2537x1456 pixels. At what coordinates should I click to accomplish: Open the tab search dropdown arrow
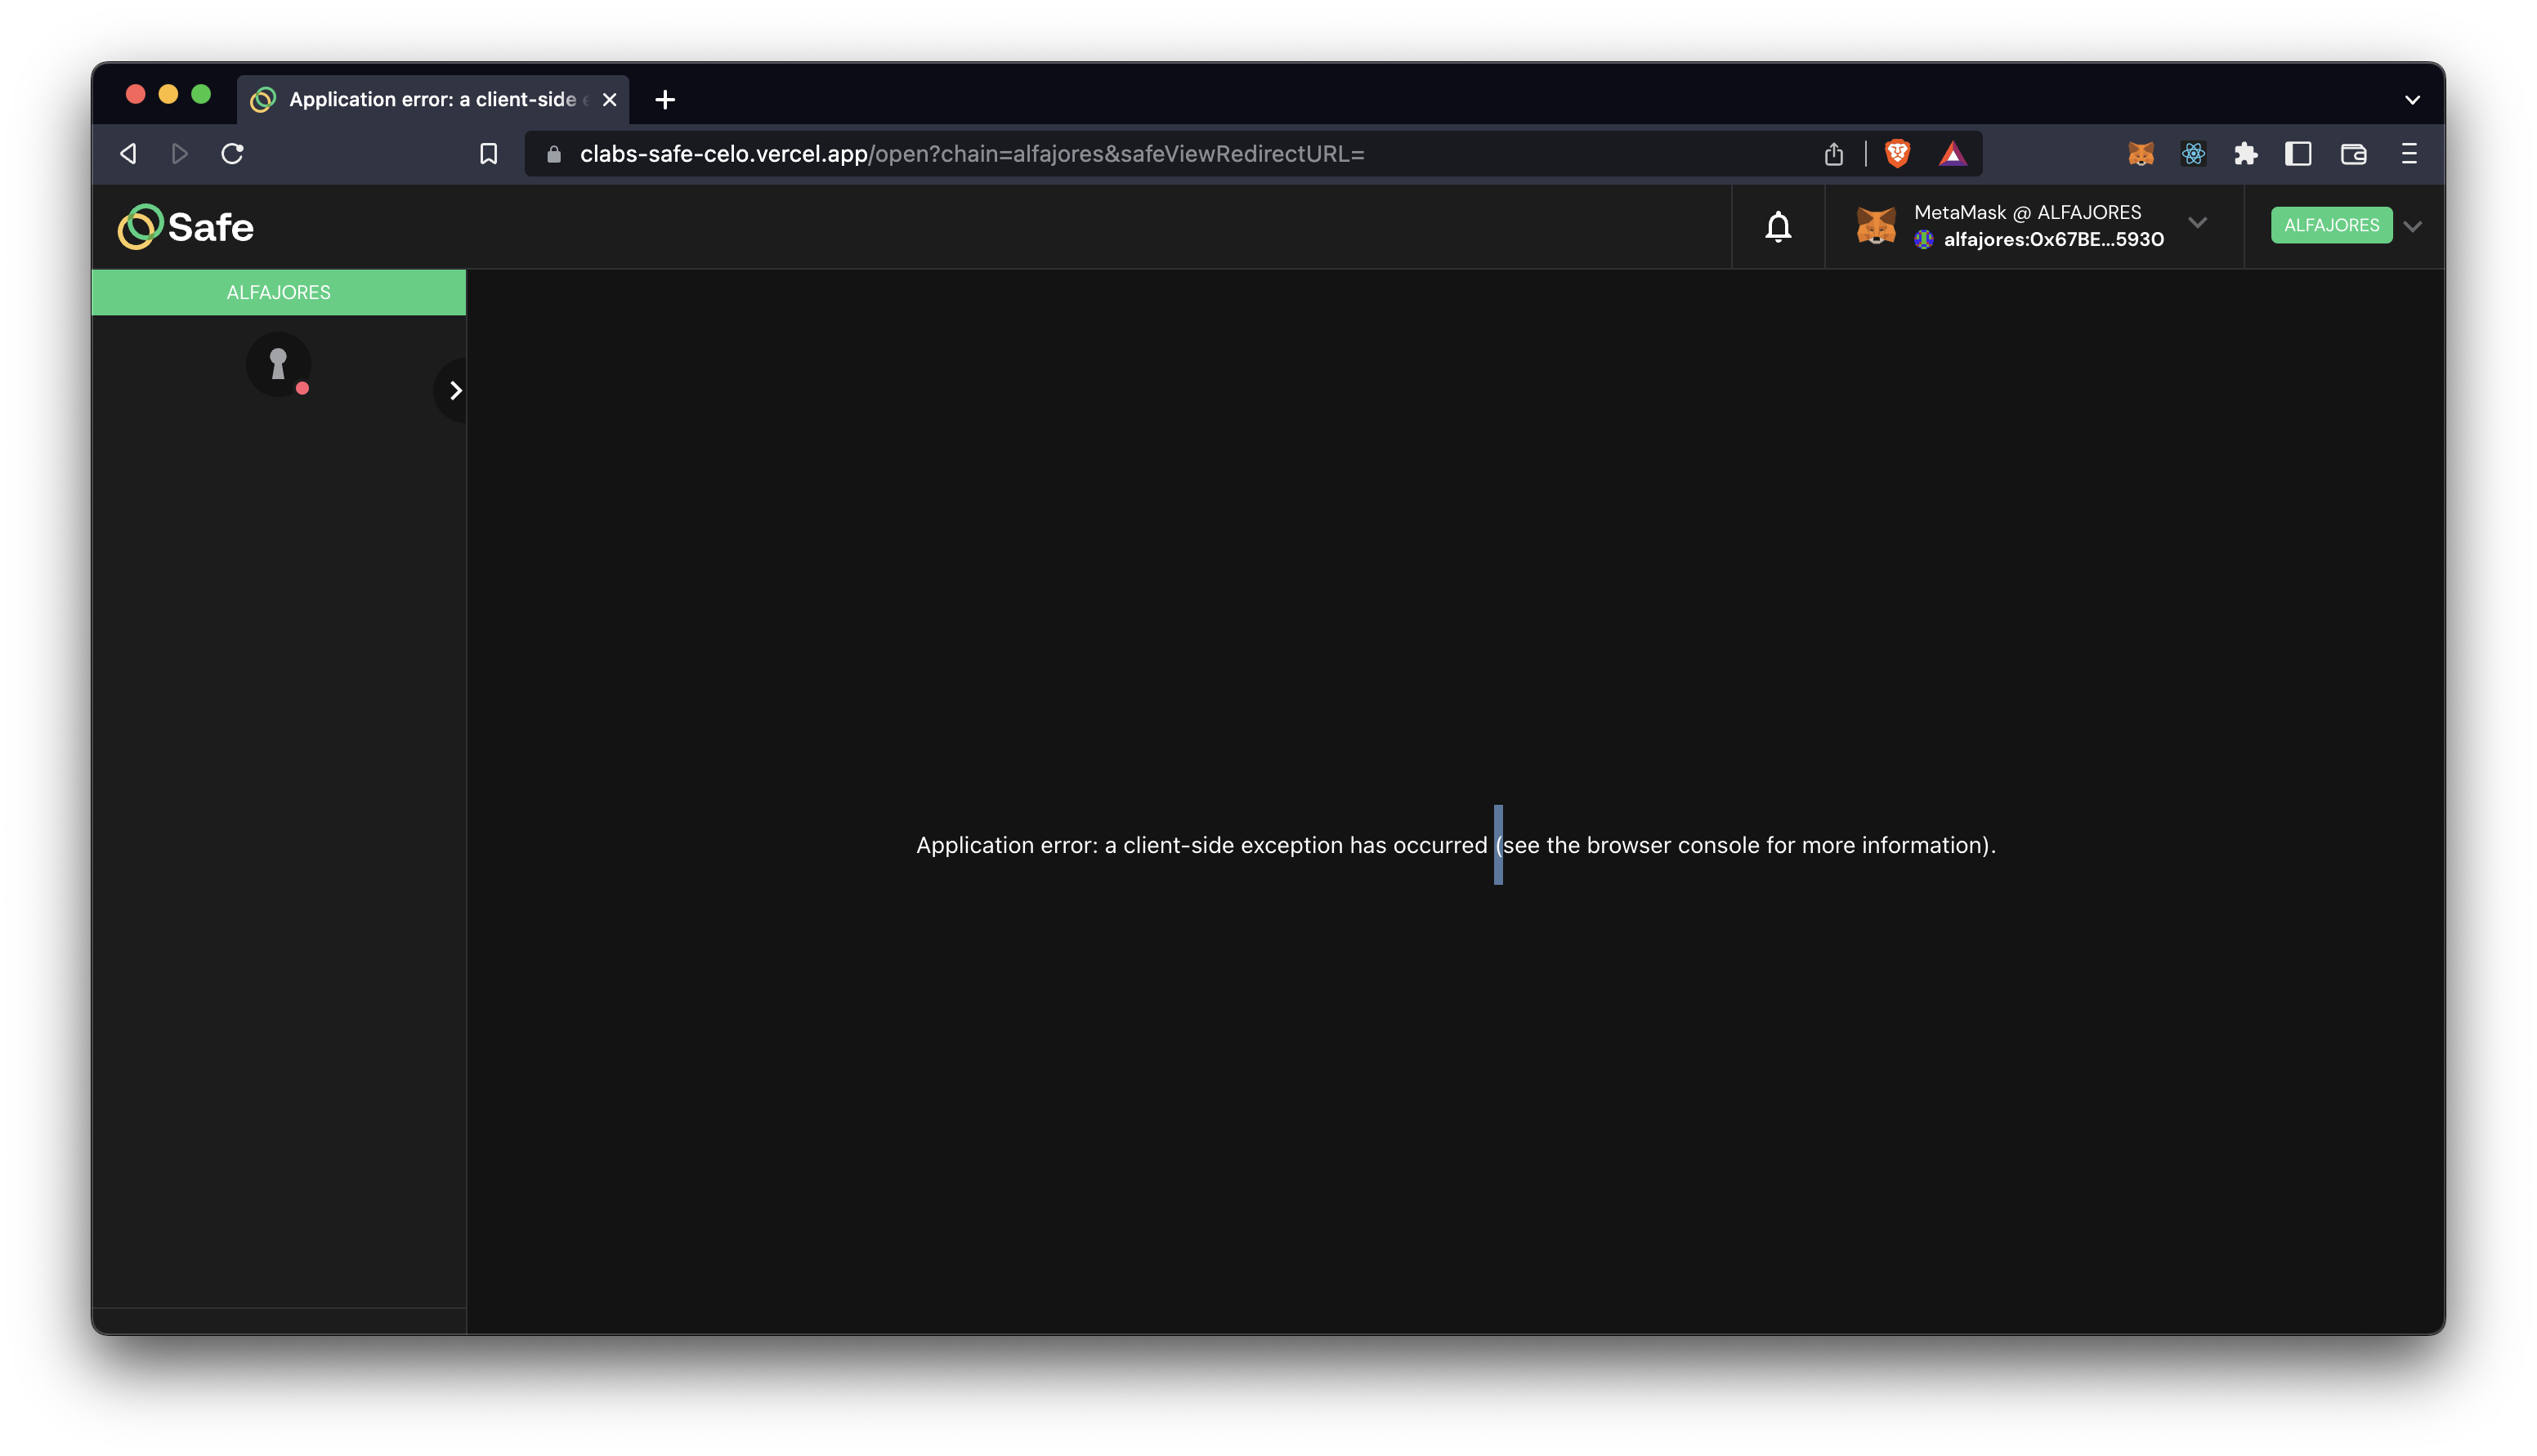[x=2412, y=99]
